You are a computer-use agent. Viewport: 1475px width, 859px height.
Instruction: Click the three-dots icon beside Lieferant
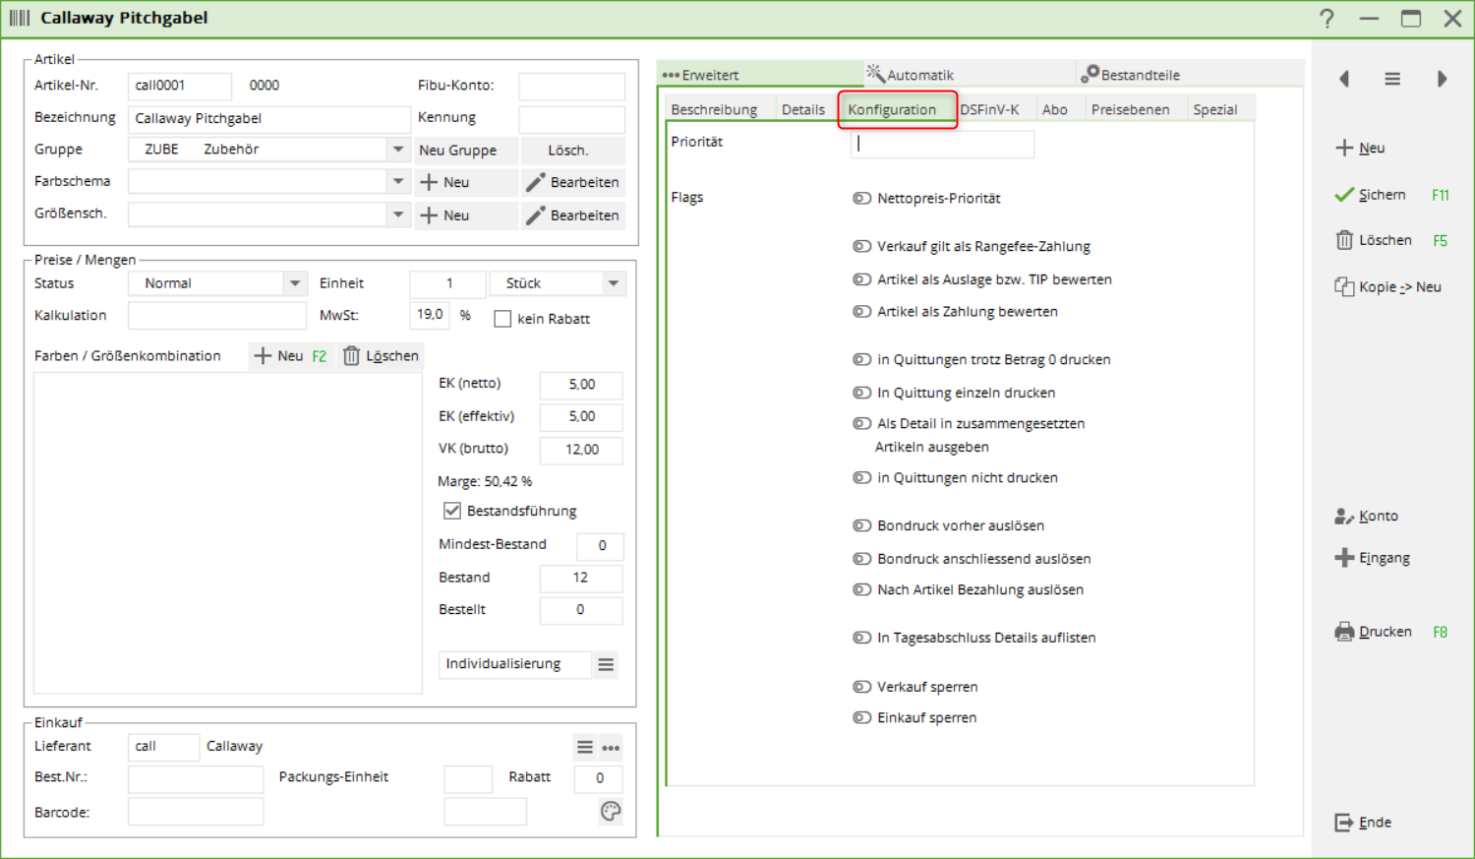[611, 748]
